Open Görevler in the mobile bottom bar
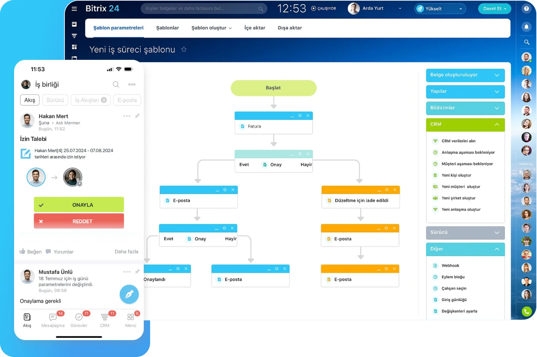 (x=79, y=320)
